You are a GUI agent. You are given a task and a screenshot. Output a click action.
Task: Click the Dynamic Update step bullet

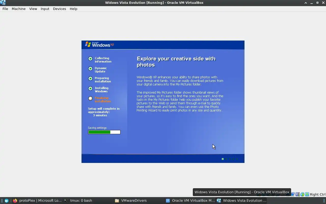point(90,69)
